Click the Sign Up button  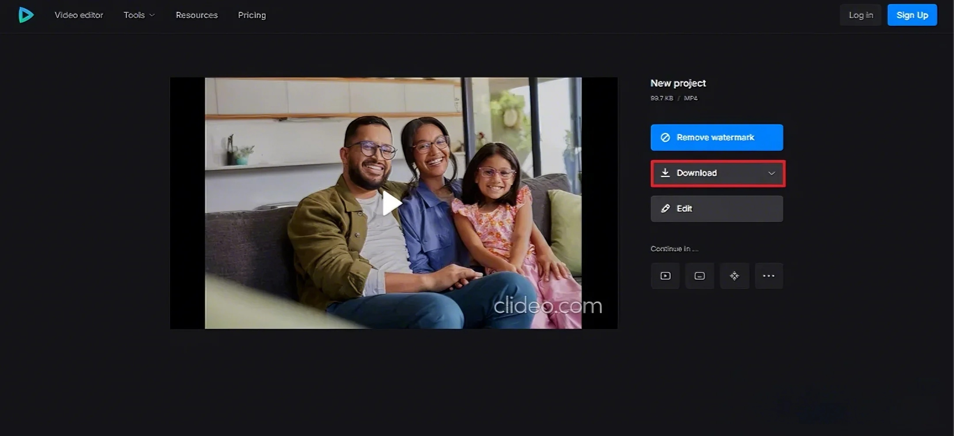tap(912, 15)
